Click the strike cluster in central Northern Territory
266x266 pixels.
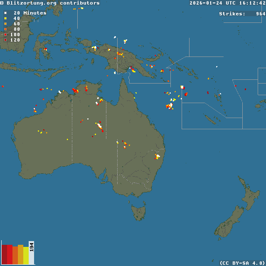(100, 126)
